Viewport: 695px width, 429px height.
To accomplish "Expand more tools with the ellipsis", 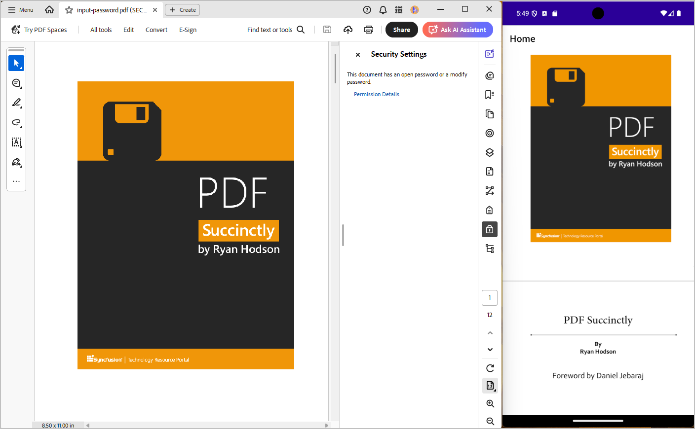I will [16, 181].
